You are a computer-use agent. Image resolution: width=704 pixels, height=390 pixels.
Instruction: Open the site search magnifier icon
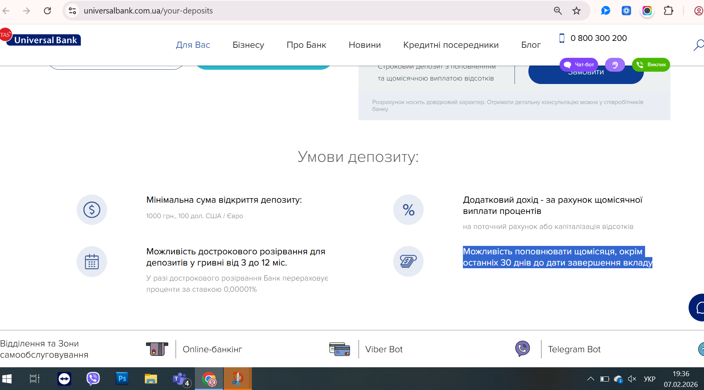click(699, 45)
